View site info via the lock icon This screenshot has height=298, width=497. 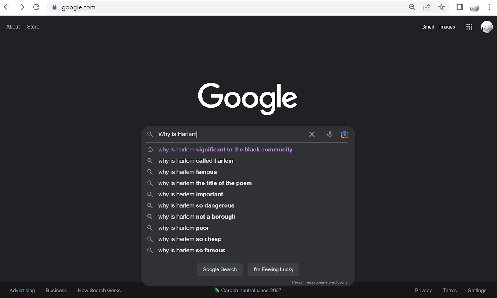tap(55, 7)
